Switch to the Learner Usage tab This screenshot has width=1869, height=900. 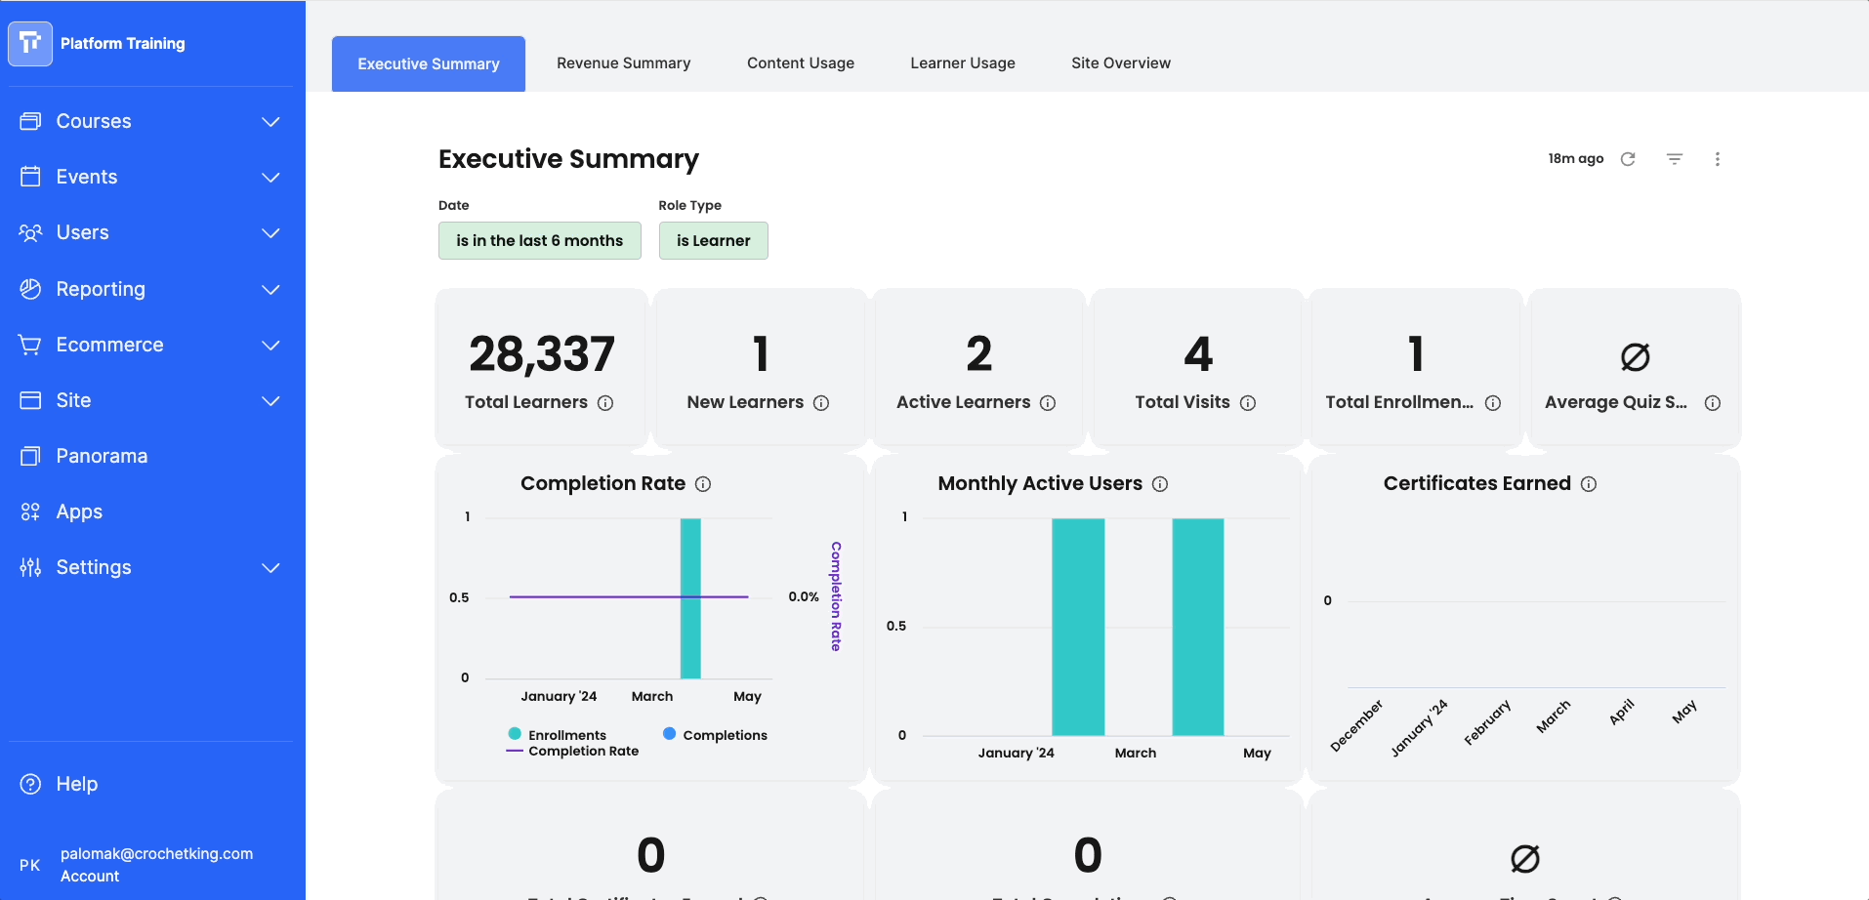[962, 63]
